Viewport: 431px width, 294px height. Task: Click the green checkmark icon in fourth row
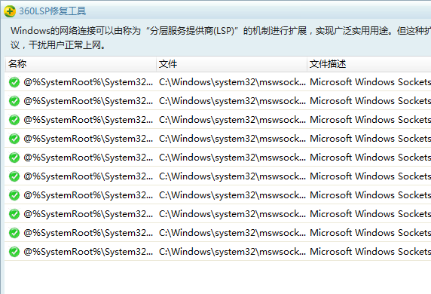(14, 139)
